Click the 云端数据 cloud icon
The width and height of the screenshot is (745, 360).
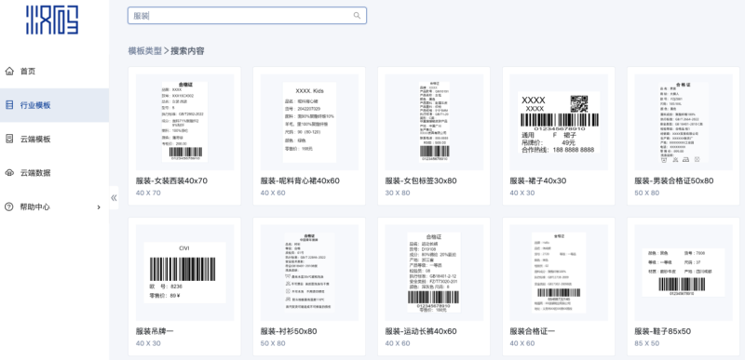(9, 173)
